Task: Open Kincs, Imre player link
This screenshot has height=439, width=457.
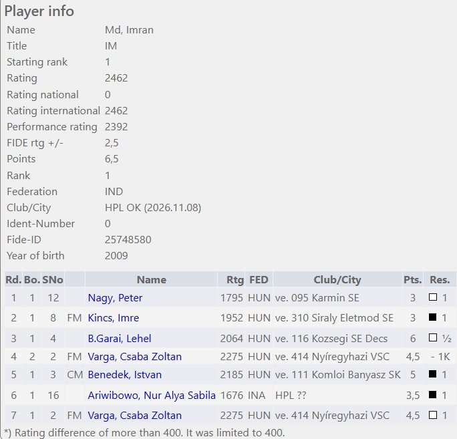Action: [114, 317]
